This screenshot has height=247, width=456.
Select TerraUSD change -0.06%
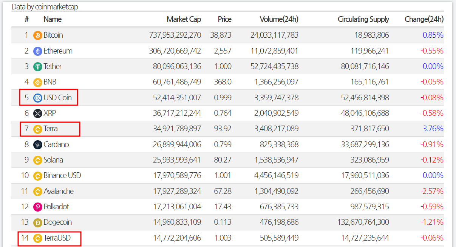[x=432, y=238]
